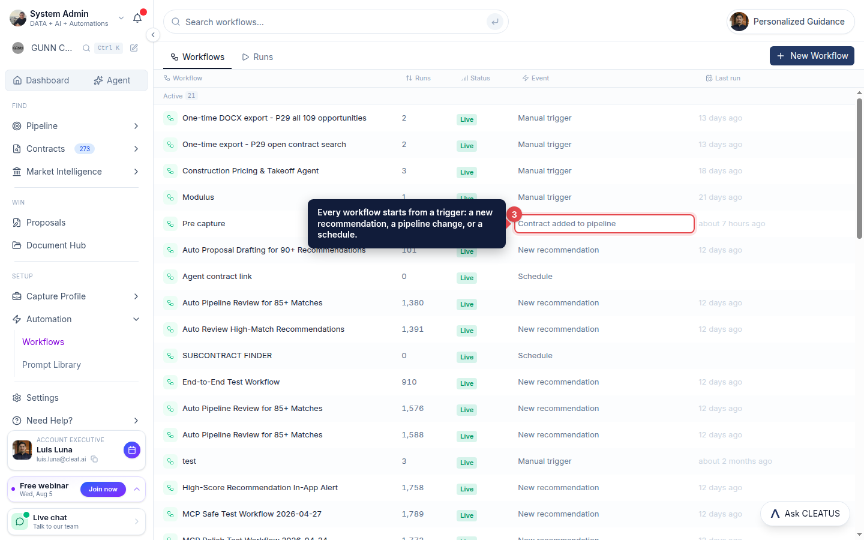Expand the Need Help chevron

click(136, 421)
